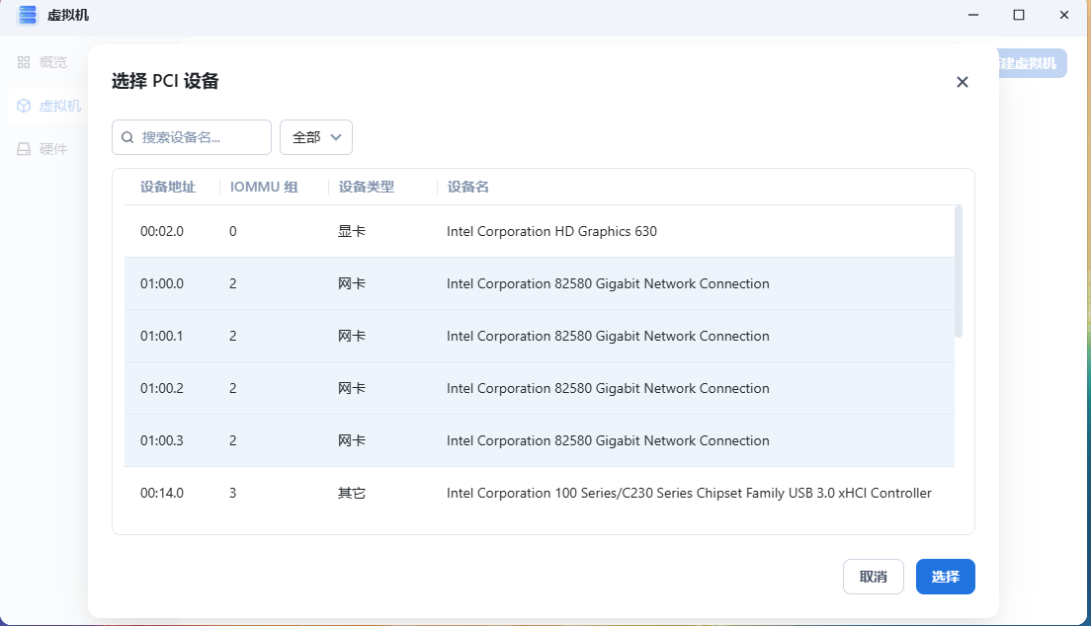Click IOMMU group 2 in 01:00.3 row
This screenshot has height=626, width=1091.
(x=233, y=440)
